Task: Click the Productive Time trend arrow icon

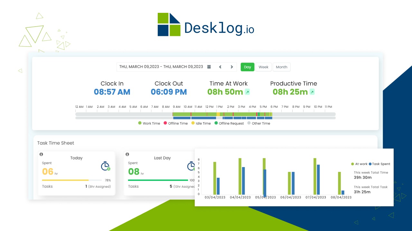Action: tap(312, 92)
